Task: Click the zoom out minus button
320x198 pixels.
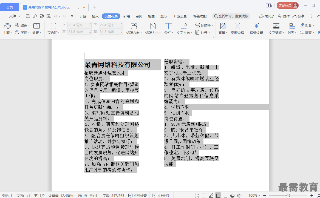Action: [x=265, y=196]
